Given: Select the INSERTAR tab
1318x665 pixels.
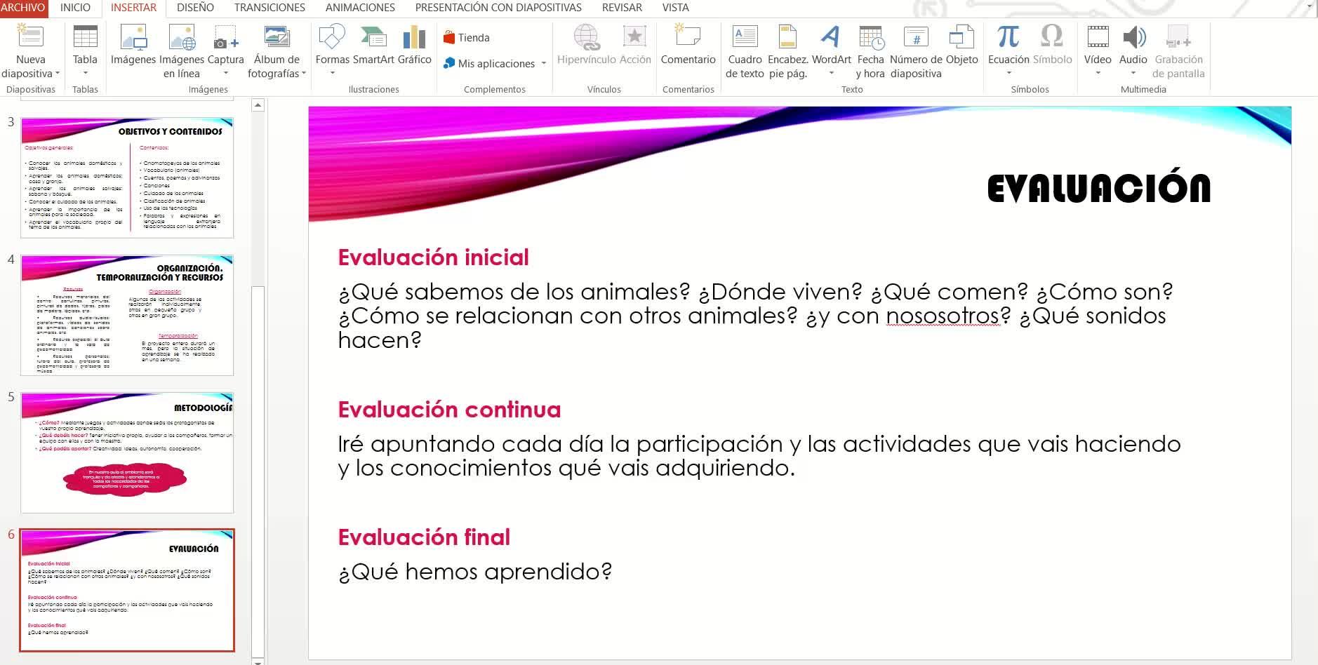Looking at the screenshot, I should pos(133,8).
